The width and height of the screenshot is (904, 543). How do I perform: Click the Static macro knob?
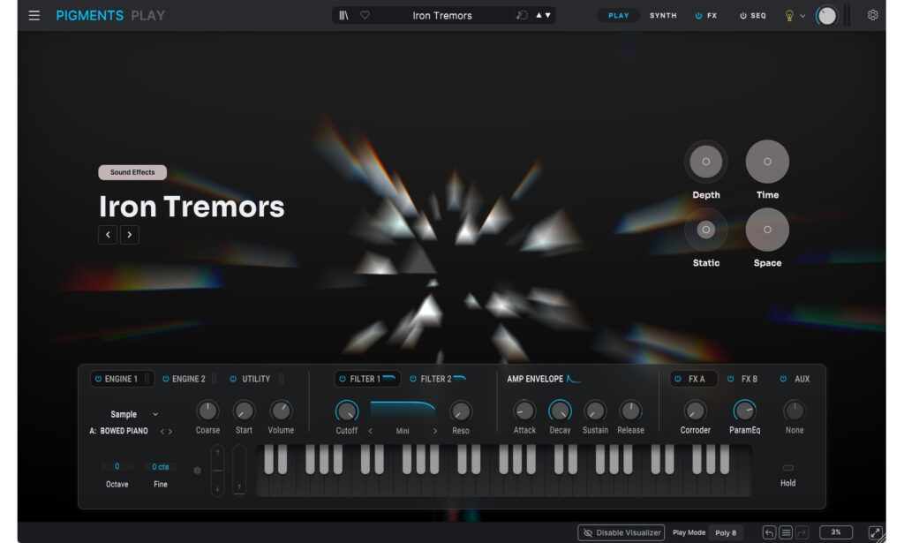pos(705,230)
